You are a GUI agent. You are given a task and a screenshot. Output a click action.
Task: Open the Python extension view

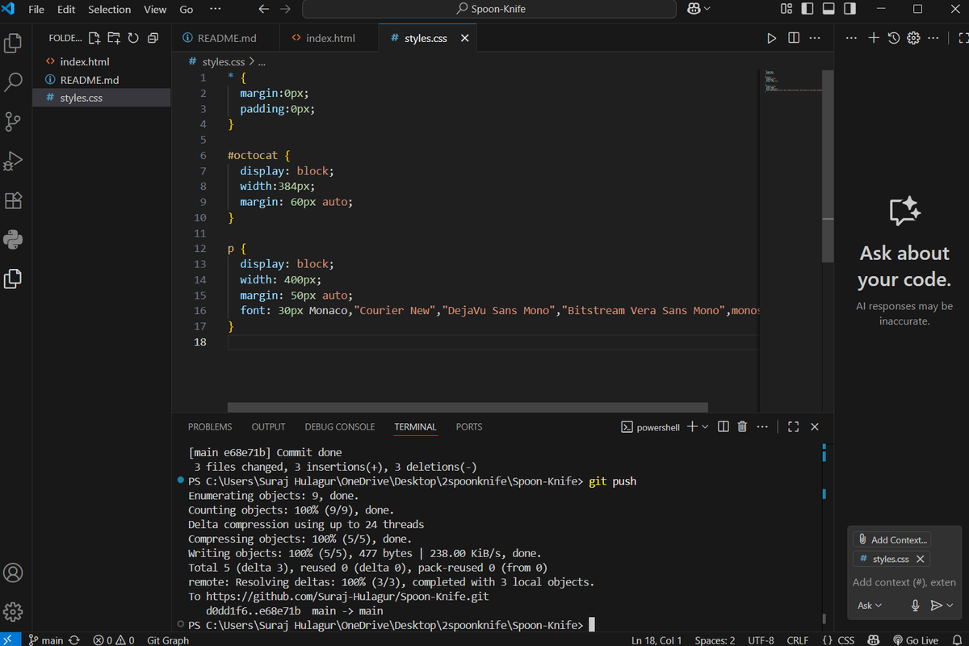pyautogui.click(x=13, y=239)
